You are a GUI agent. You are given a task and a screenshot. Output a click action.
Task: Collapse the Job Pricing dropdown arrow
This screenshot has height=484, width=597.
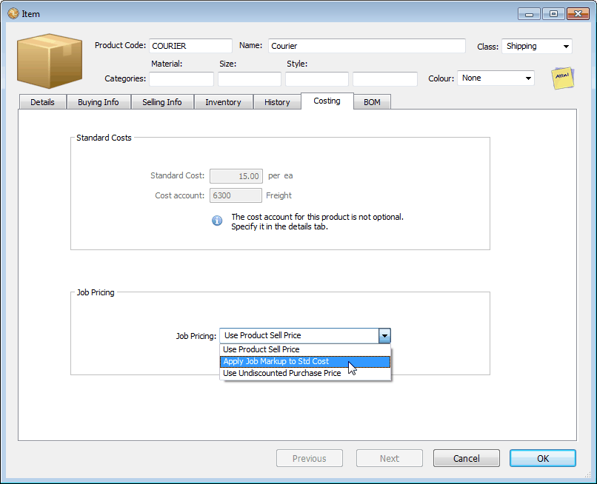(x=384, y=335)
